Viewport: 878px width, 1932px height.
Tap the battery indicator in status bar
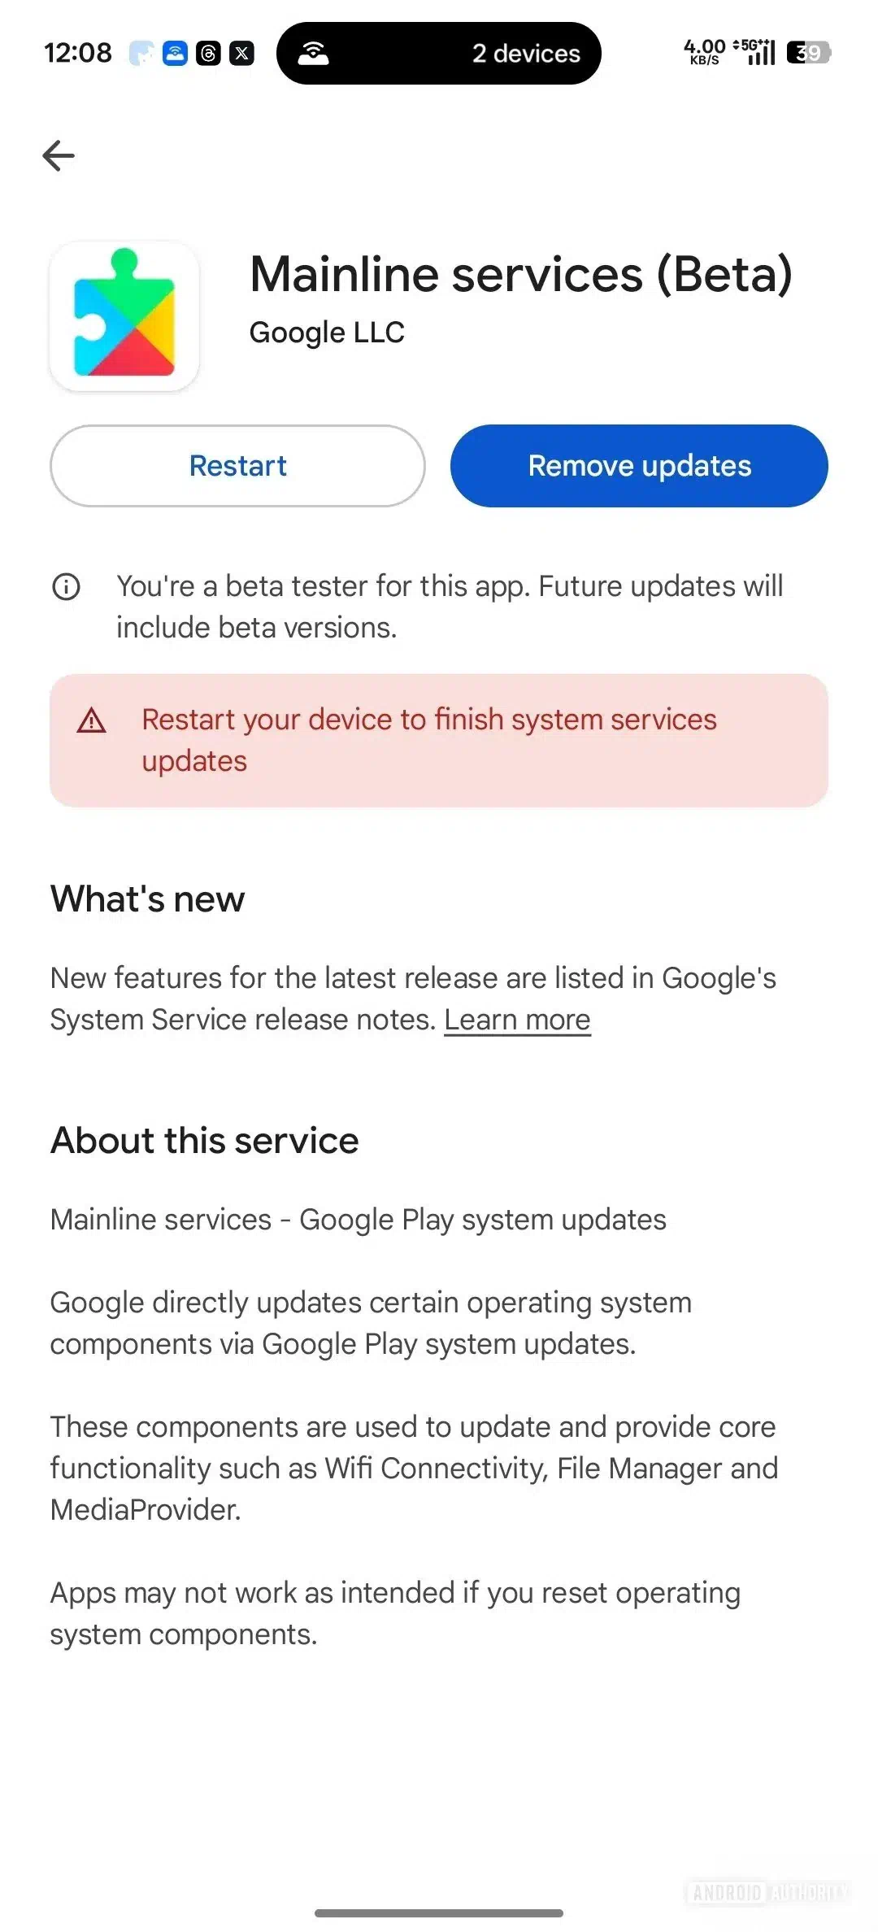pyautogui.click(x=808, y=53)
